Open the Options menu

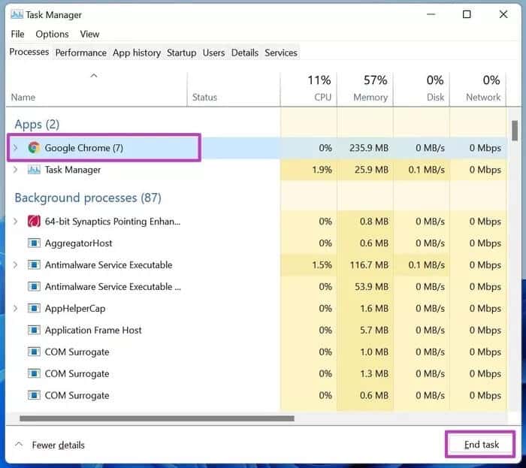click(52, 35)
